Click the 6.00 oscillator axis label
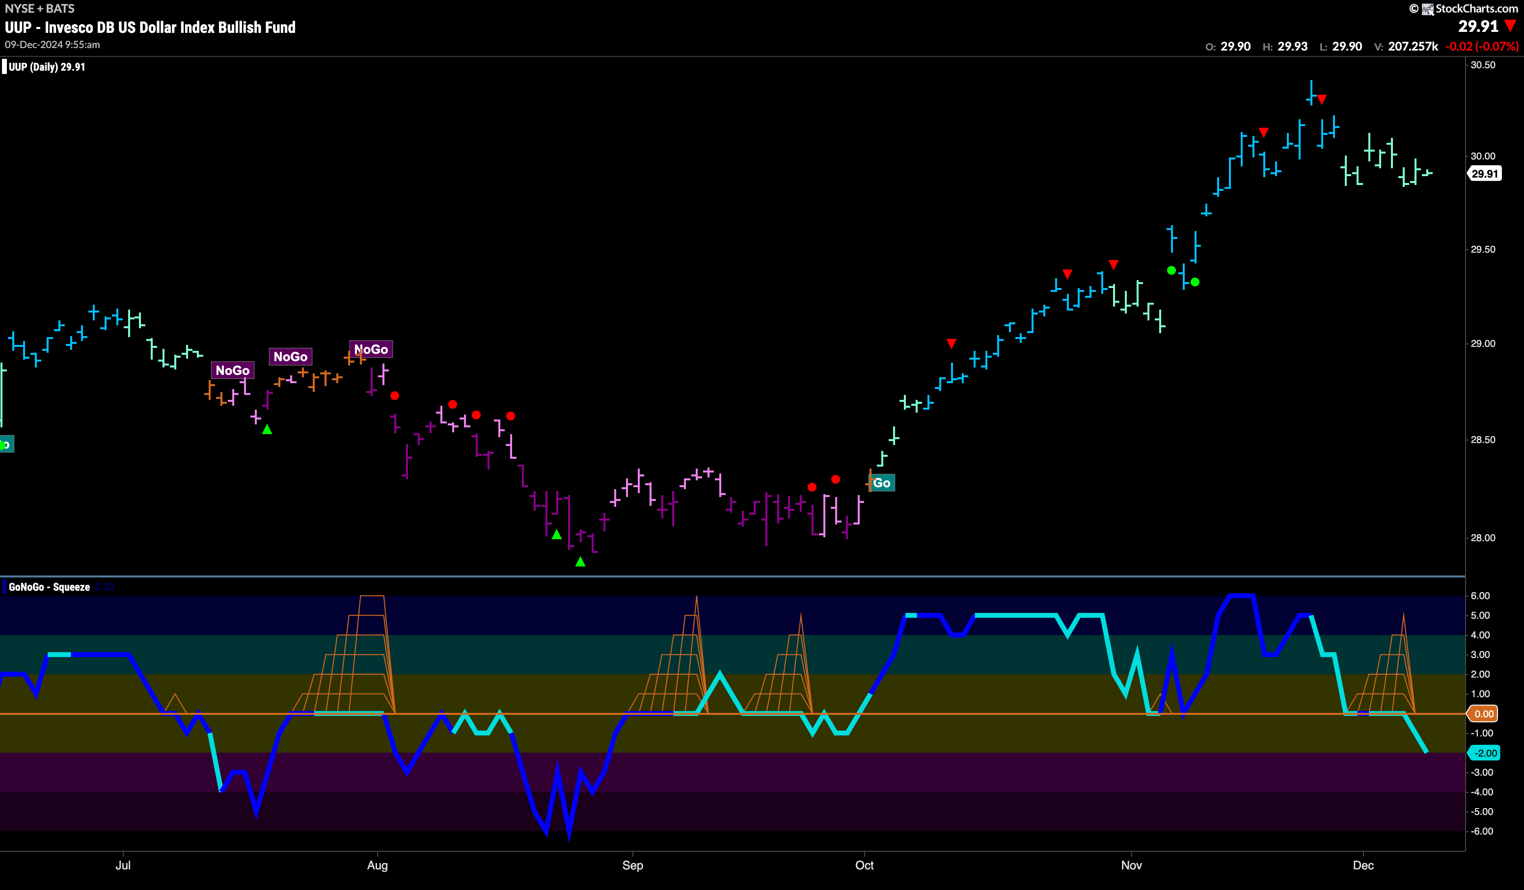Viewport: 1524px width, 890px height. point(1480,596)
